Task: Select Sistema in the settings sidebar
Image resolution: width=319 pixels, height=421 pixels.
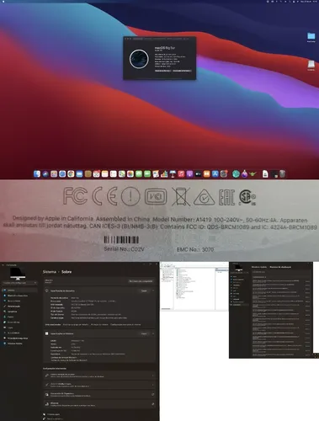Action: point(19,290)
